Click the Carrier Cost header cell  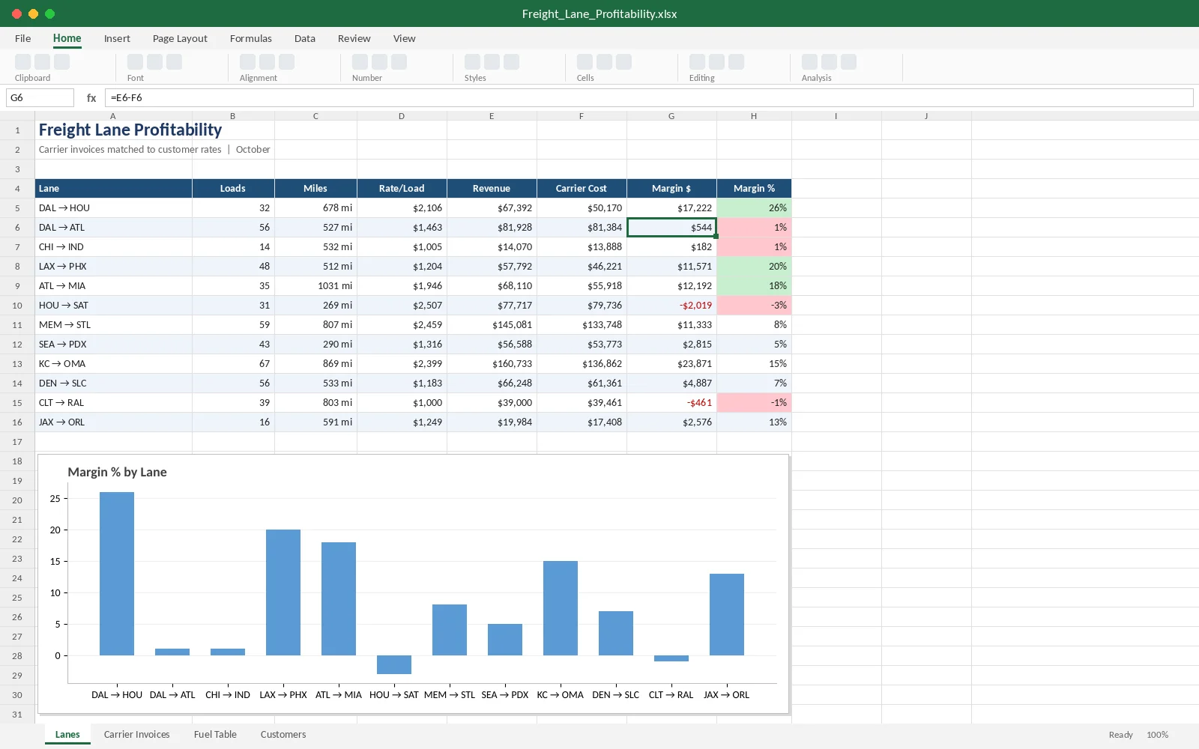click(x=582, y=189)
